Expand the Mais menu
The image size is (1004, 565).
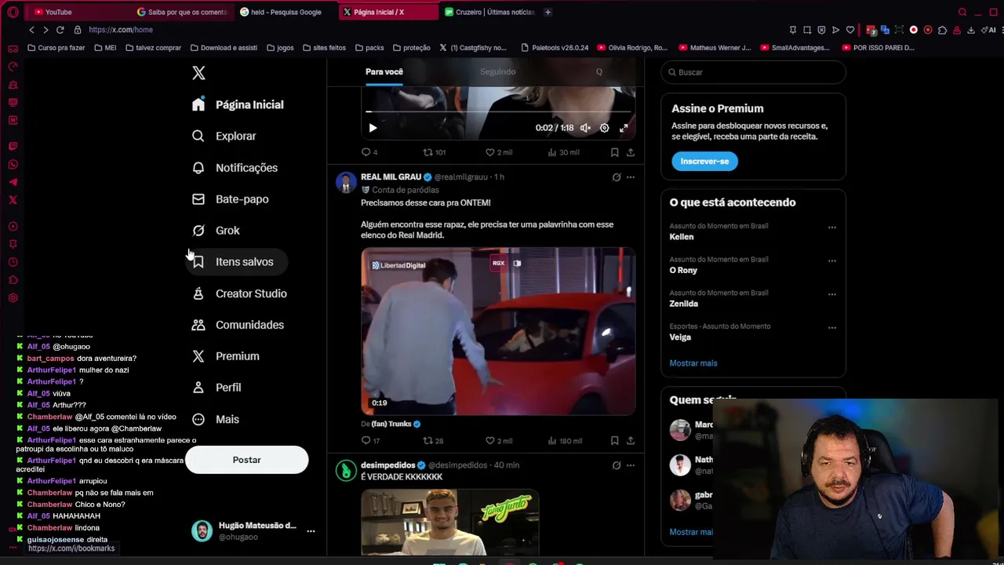216,419
